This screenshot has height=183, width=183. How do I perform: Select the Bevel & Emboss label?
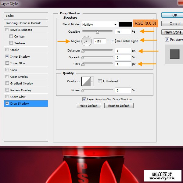coord(21,30)
